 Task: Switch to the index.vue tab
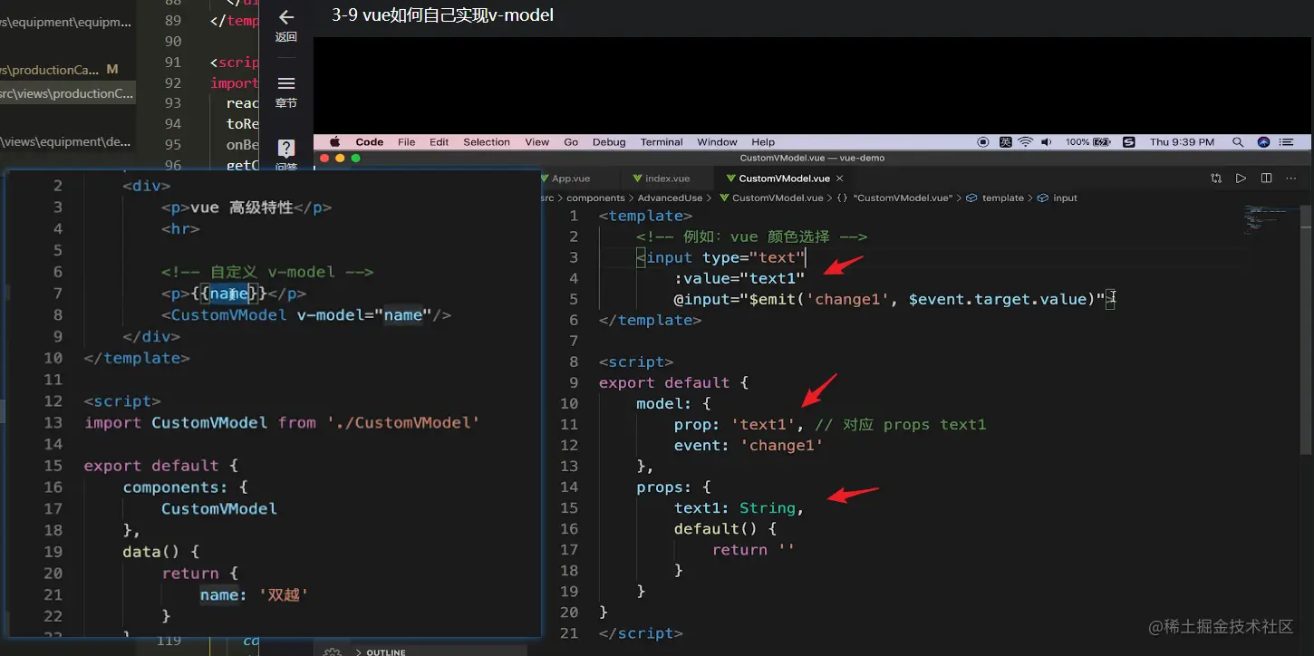(667, 178)
